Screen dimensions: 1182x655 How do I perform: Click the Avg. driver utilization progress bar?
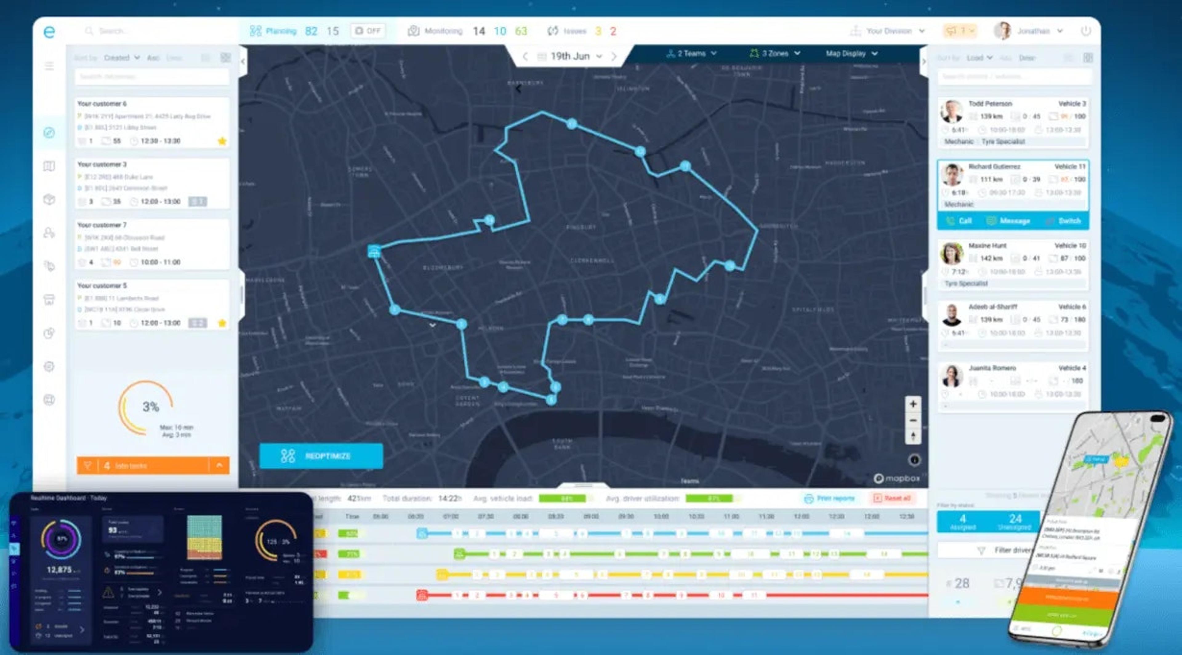click(713, 498)
